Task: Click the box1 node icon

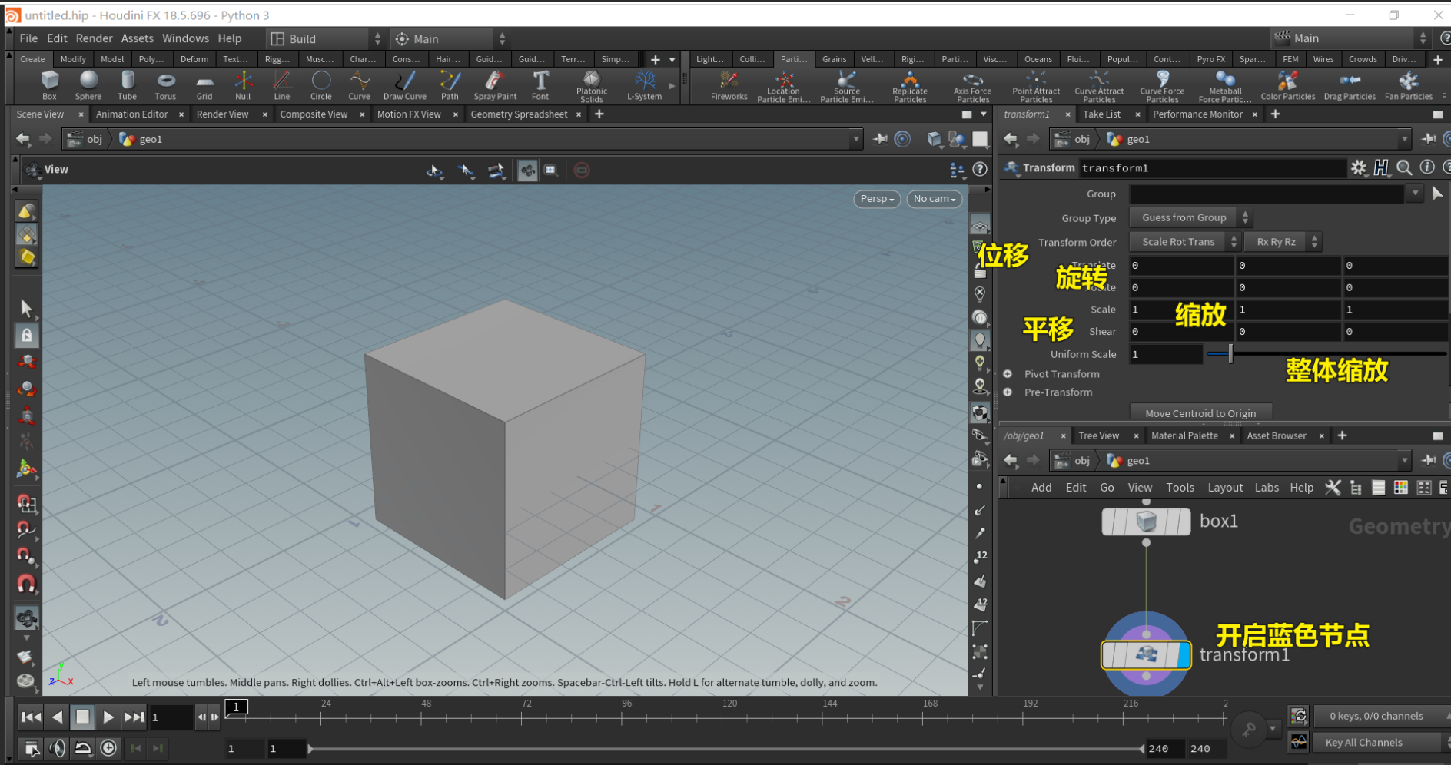Action: [1146, 522]
